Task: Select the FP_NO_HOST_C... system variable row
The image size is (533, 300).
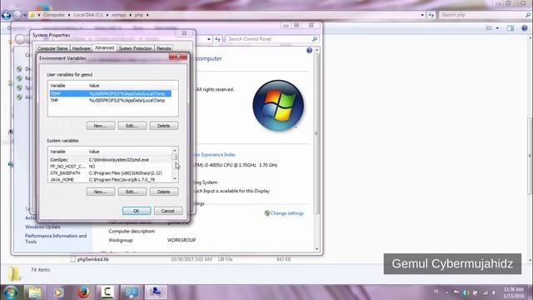Action: click(x=110, y=167)
